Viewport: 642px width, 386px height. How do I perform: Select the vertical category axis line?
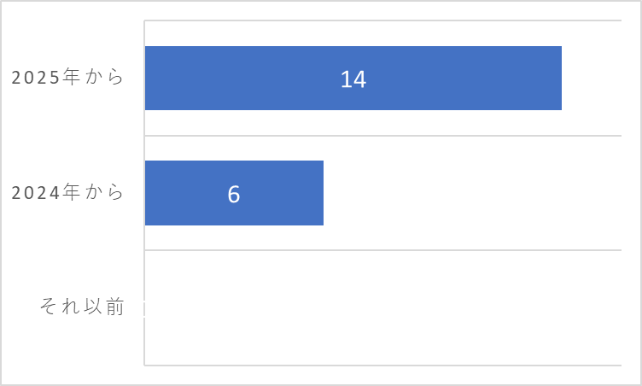tap(144, 193)
